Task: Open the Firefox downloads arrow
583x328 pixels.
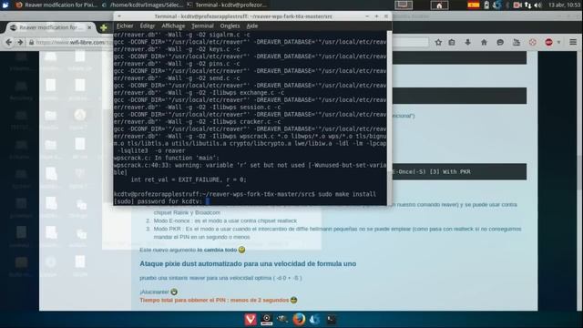Action: (x=467, y=43)
